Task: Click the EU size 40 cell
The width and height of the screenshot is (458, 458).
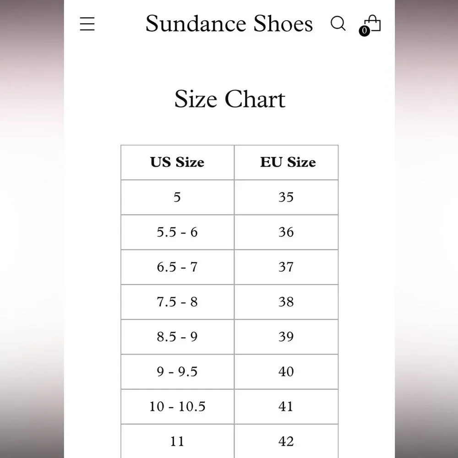Action: pyautogui.click(x=286, y=371)
